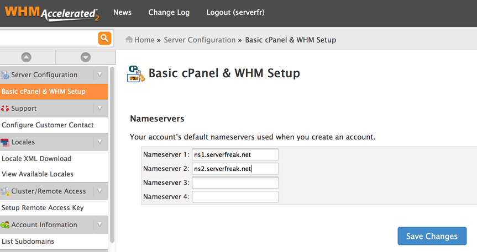Click the Nameserver 2 input field

coord(235,169)
